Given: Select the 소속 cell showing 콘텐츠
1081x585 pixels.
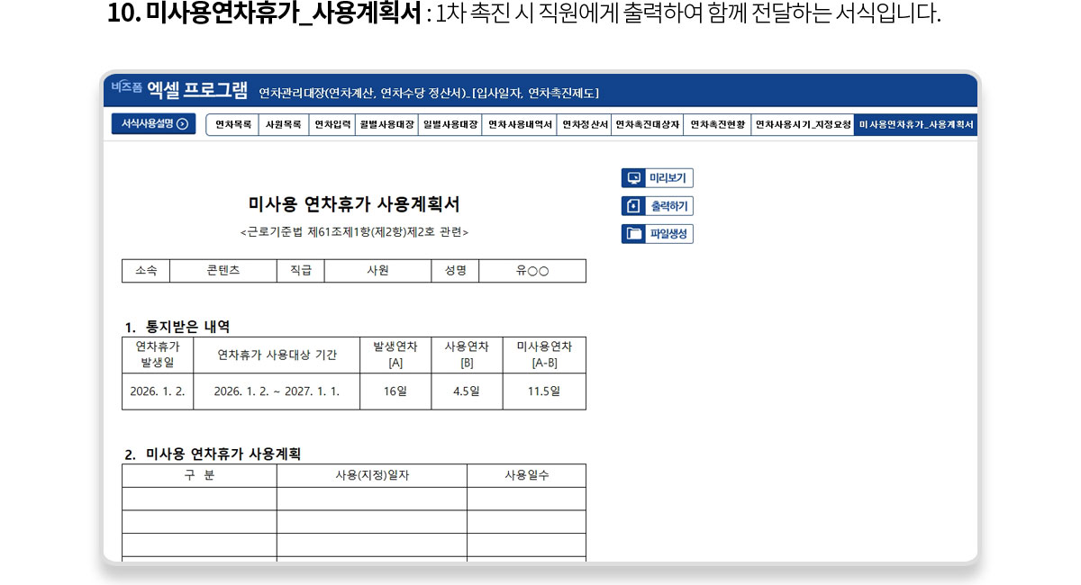Looking at the screenshot, I should coord(223,271).
